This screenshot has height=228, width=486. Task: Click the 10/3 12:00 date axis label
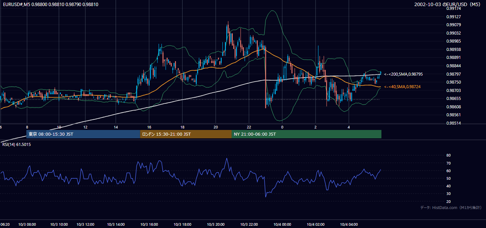coord(86,225)
